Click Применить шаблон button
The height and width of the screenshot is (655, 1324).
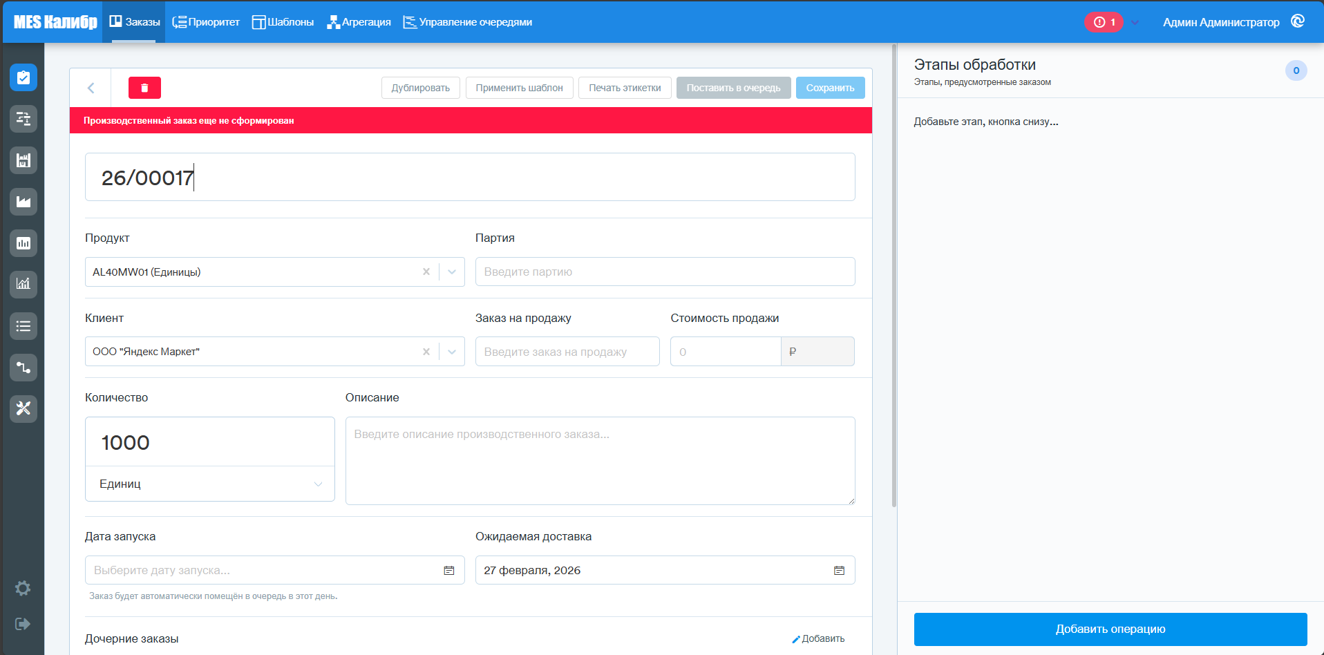click(x=519, y=88)
